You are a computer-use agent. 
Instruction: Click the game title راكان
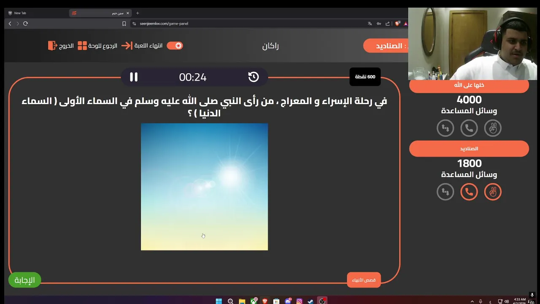coord(270,46)
